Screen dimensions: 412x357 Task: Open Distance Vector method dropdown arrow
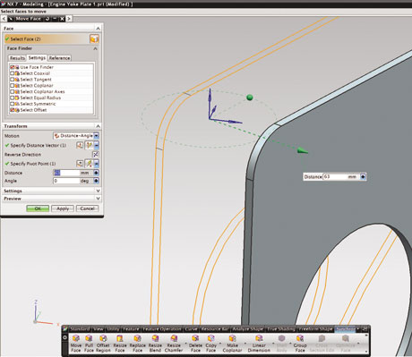(x=97, y=145)
